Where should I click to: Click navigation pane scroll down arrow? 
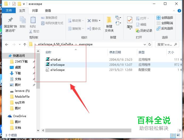tap(38, 130)
